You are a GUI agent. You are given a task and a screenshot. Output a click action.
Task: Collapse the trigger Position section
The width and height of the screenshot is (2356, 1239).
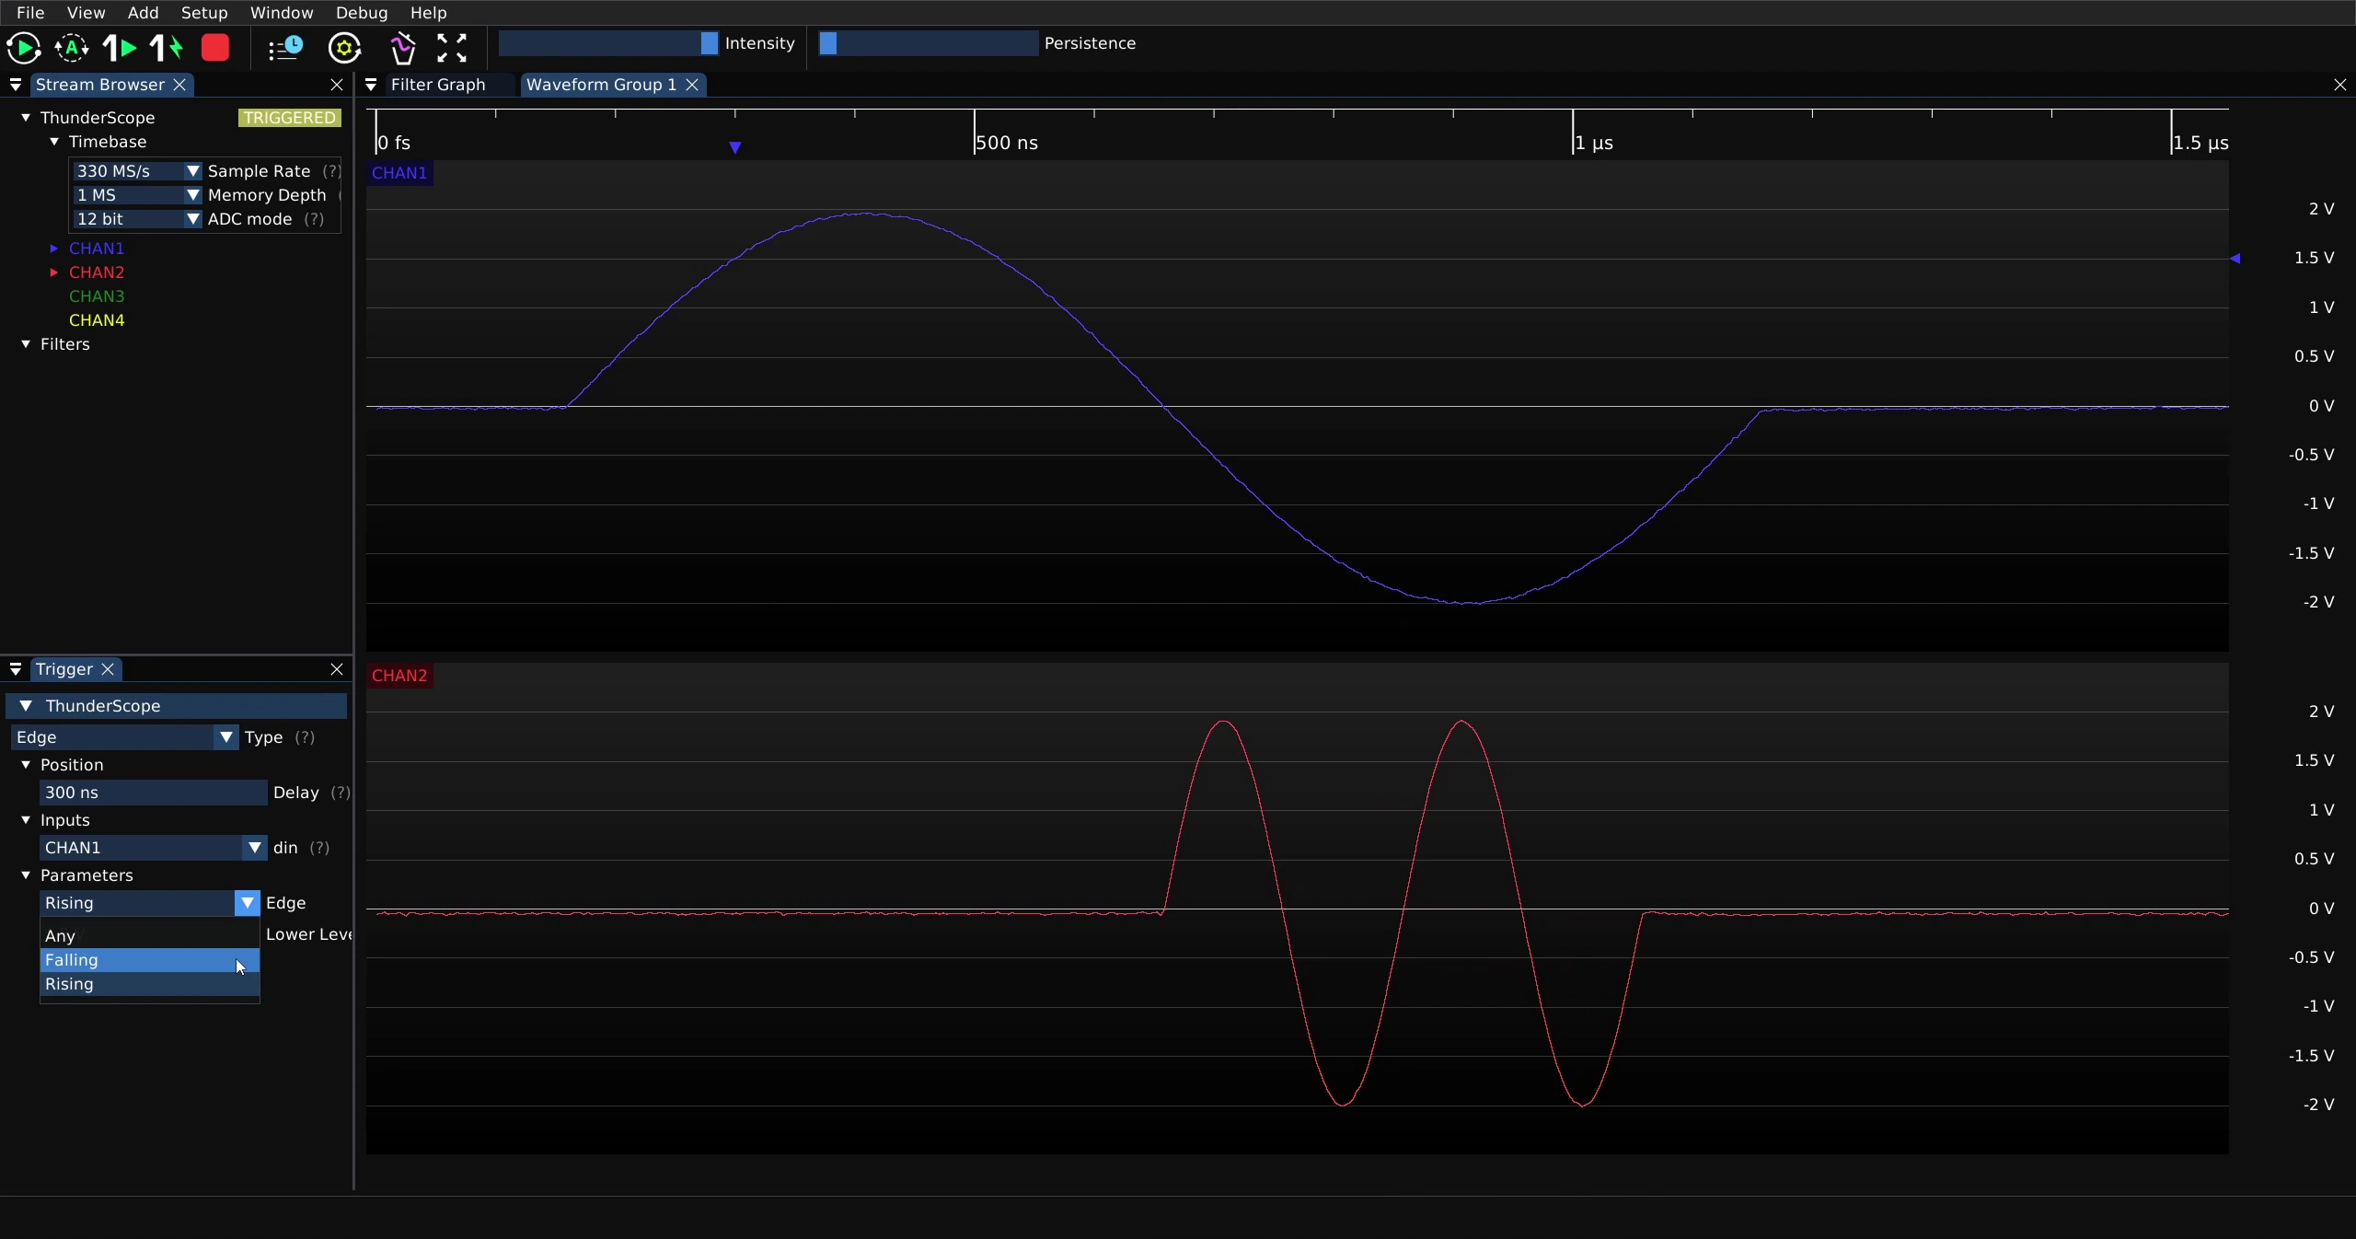coord(26,765)
